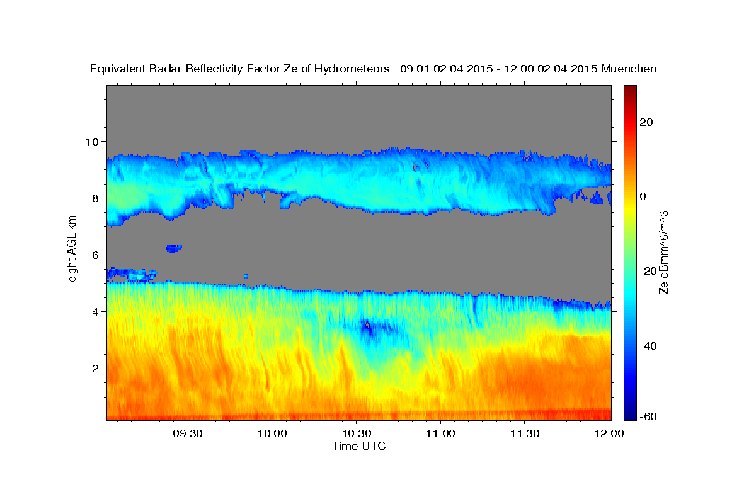The image size is (756, 504).
Task: Click the '10:00' time tick label
Action: click(272, 434)
